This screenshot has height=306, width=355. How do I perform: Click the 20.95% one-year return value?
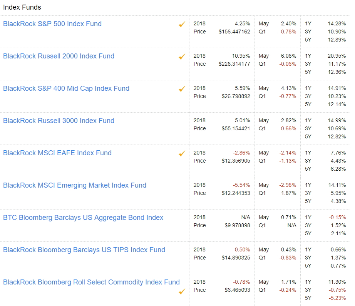337,56
